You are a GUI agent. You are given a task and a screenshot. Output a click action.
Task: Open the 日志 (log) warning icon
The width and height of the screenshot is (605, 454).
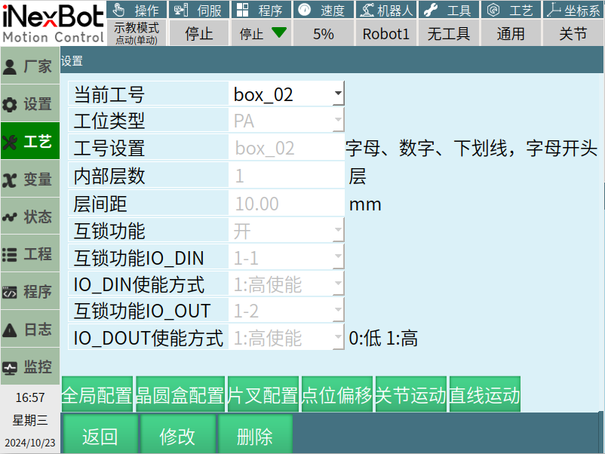coord(11,330)
